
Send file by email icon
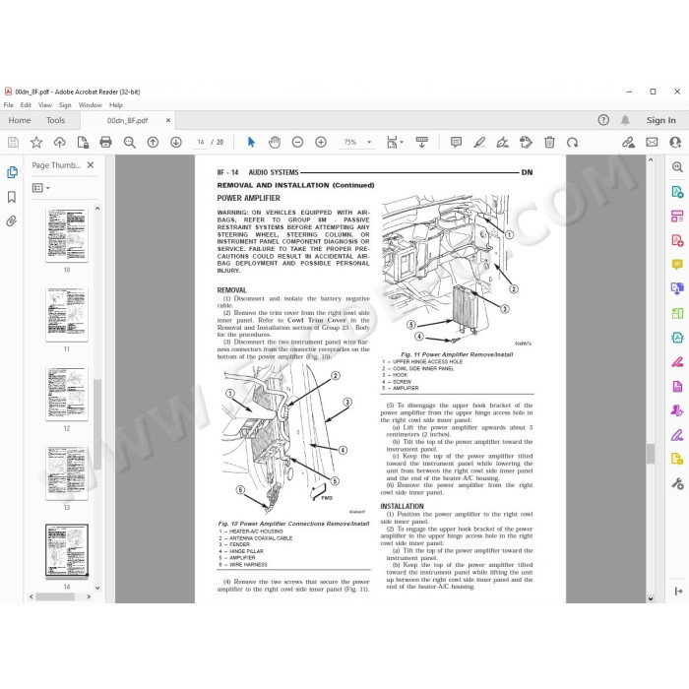[x=652, y=143]
